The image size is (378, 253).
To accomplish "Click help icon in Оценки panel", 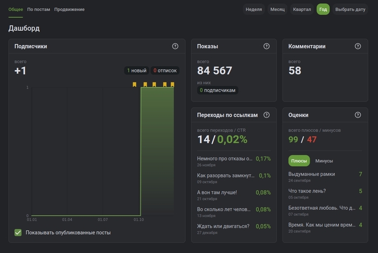I will click(x=357, y=115).
